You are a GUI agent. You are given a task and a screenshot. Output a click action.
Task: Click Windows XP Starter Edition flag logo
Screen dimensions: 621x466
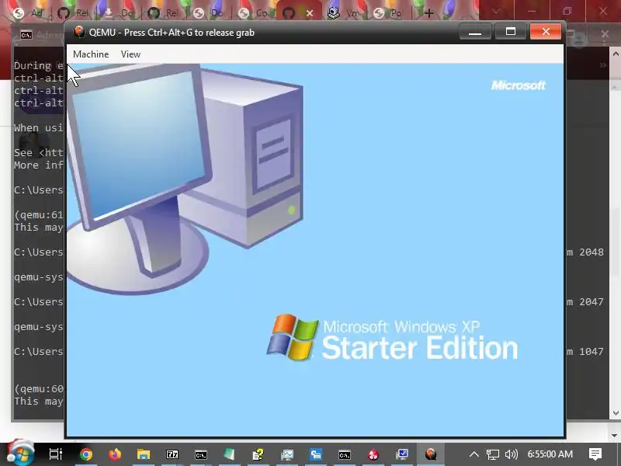pos(293,337)
